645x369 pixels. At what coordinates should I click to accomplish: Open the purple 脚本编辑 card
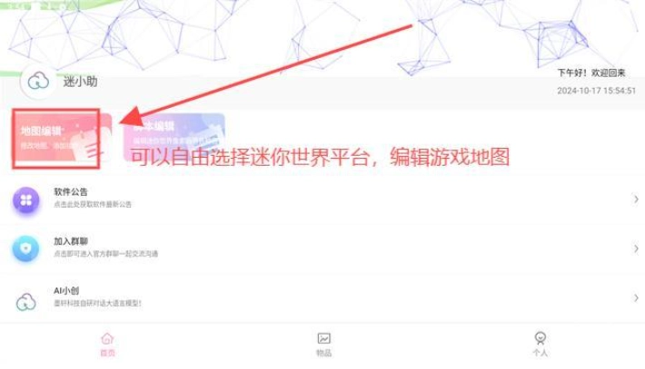174,137
